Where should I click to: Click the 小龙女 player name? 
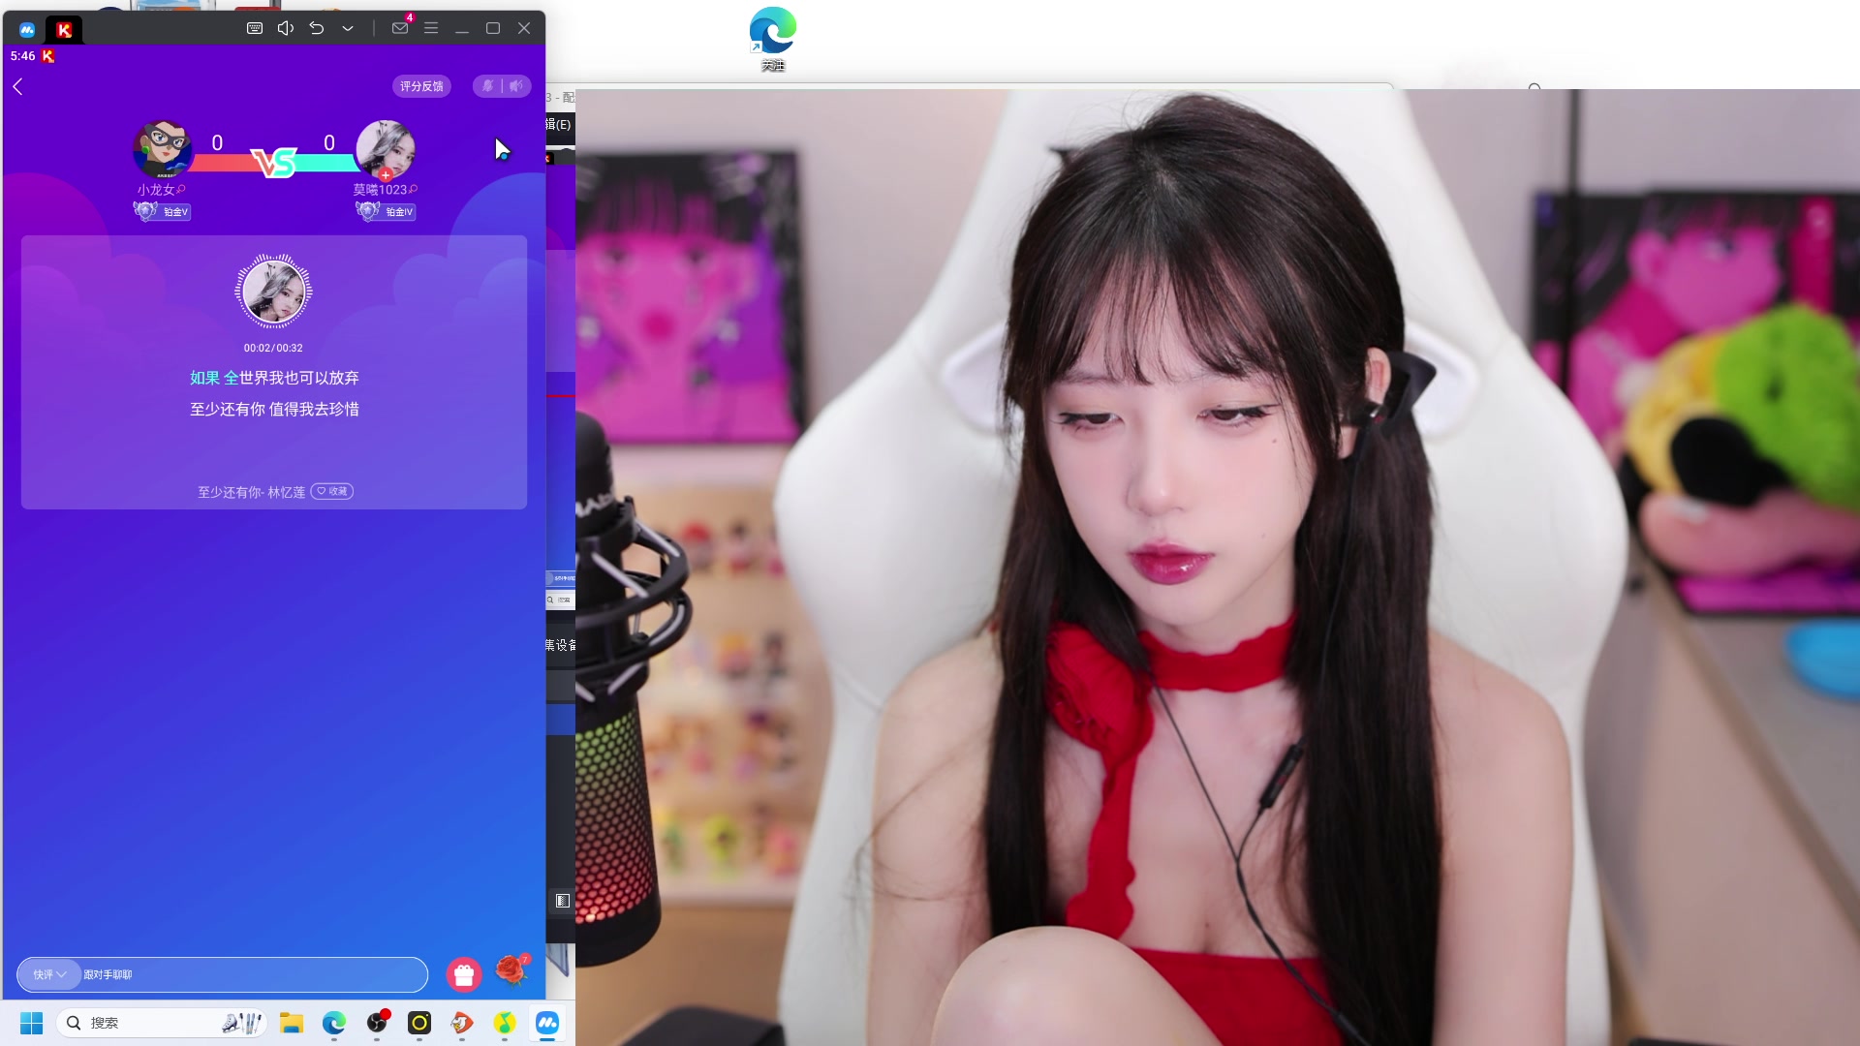[156, 190]
